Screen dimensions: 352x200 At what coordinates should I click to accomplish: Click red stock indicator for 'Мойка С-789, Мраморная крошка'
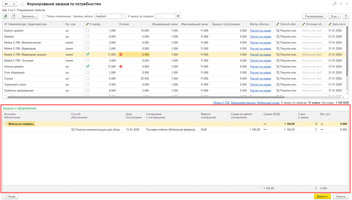[121, 55]
